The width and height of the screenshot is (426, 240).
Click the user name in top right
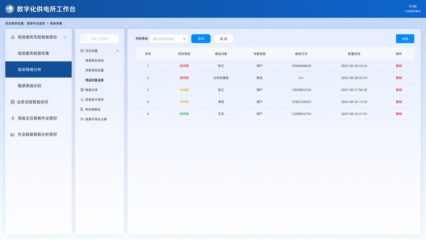pos(412,6)
